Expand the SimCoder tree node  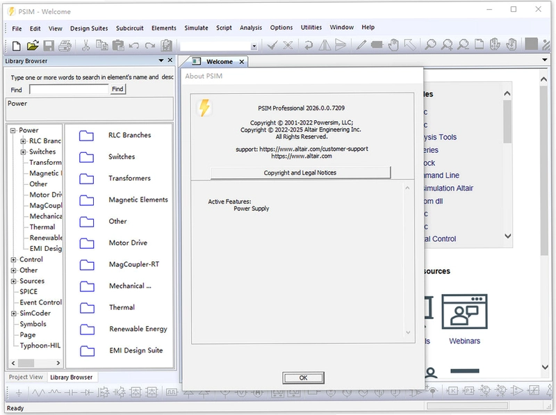(13, 314)
